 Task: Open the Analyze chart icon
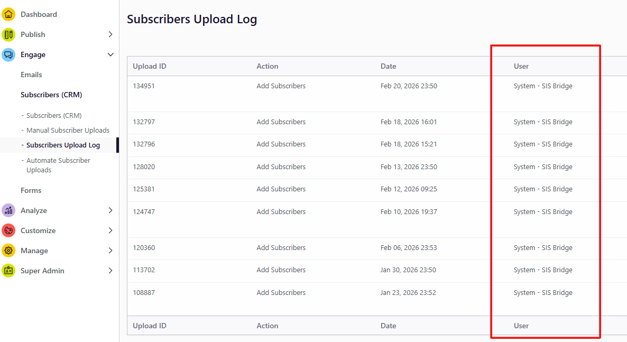tap(8, 210)
